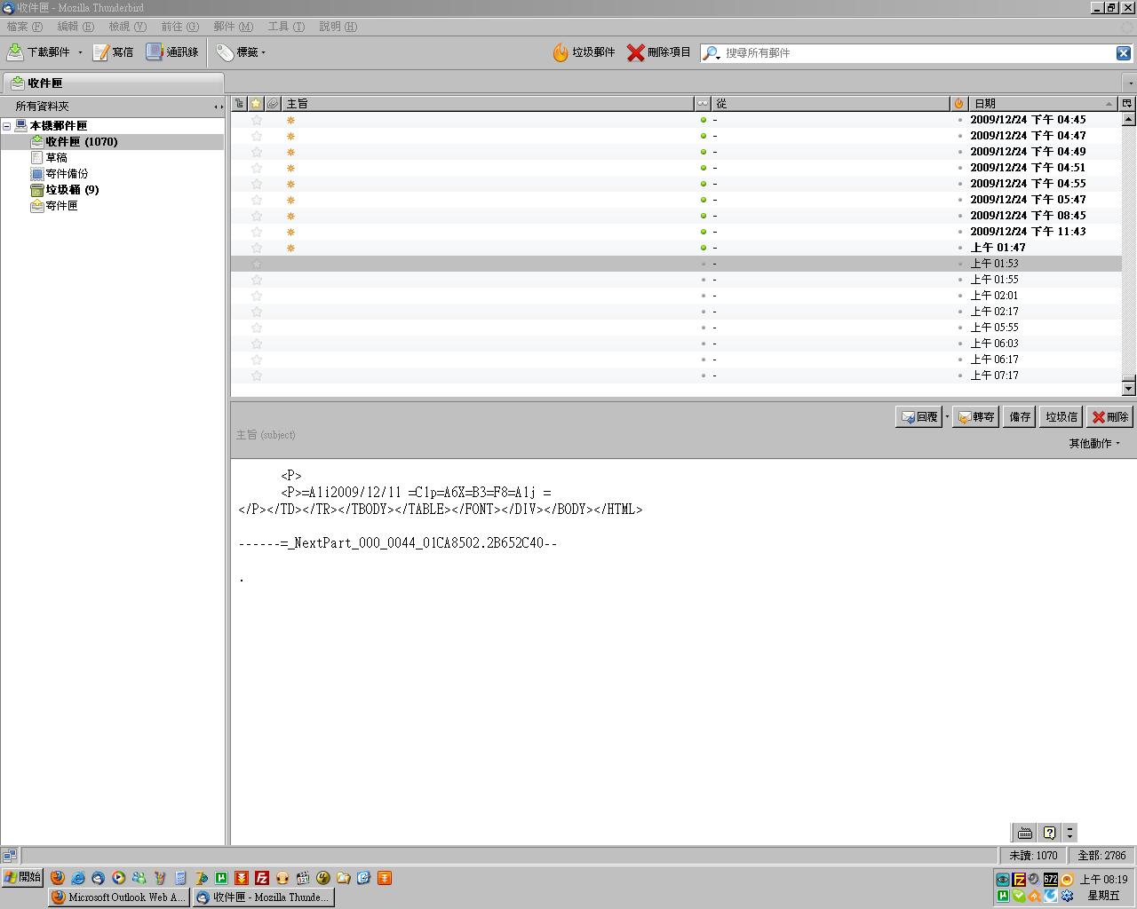Click in the search all messages field
The height and width of the screenshot is (909, 1137).
point(915,53)
